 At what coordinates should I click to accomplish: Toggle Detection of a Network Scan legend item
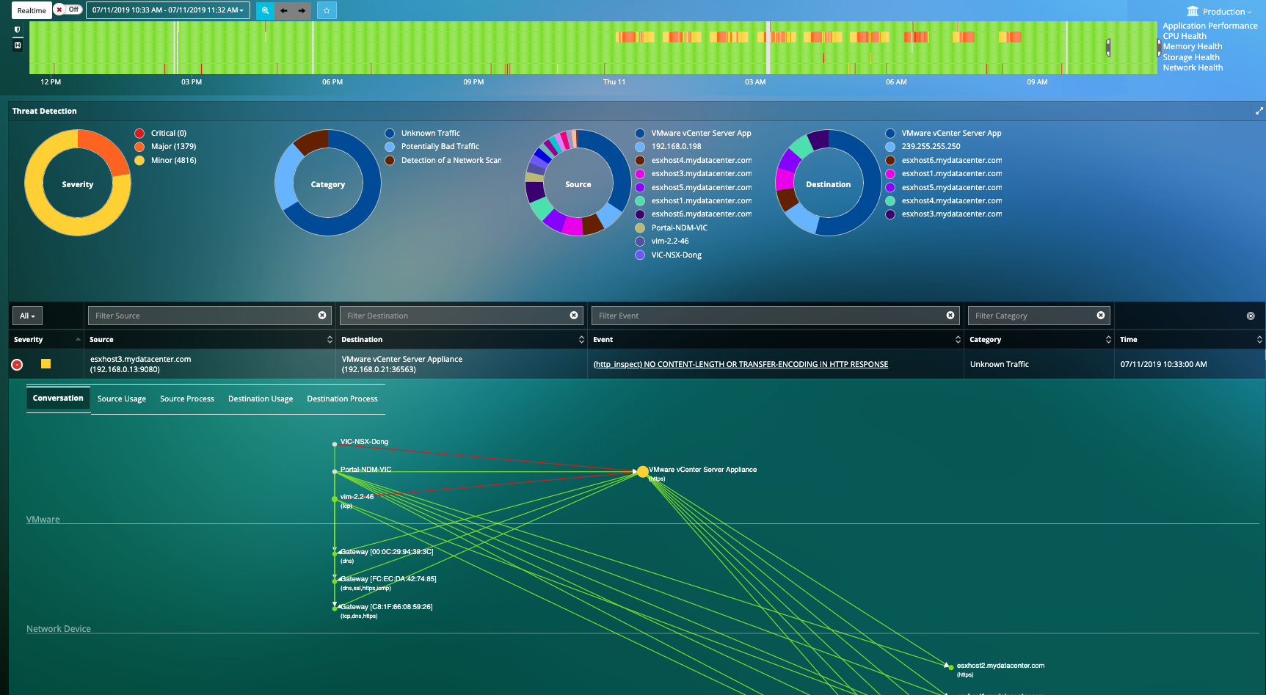443,160
